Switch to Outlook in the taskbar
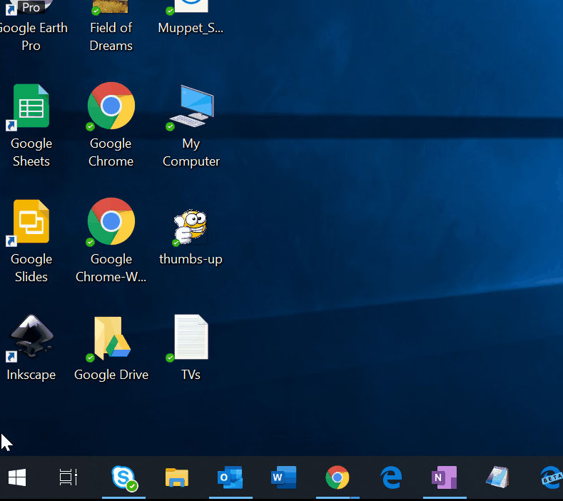 pyautogui.click(x=230, y=477)
